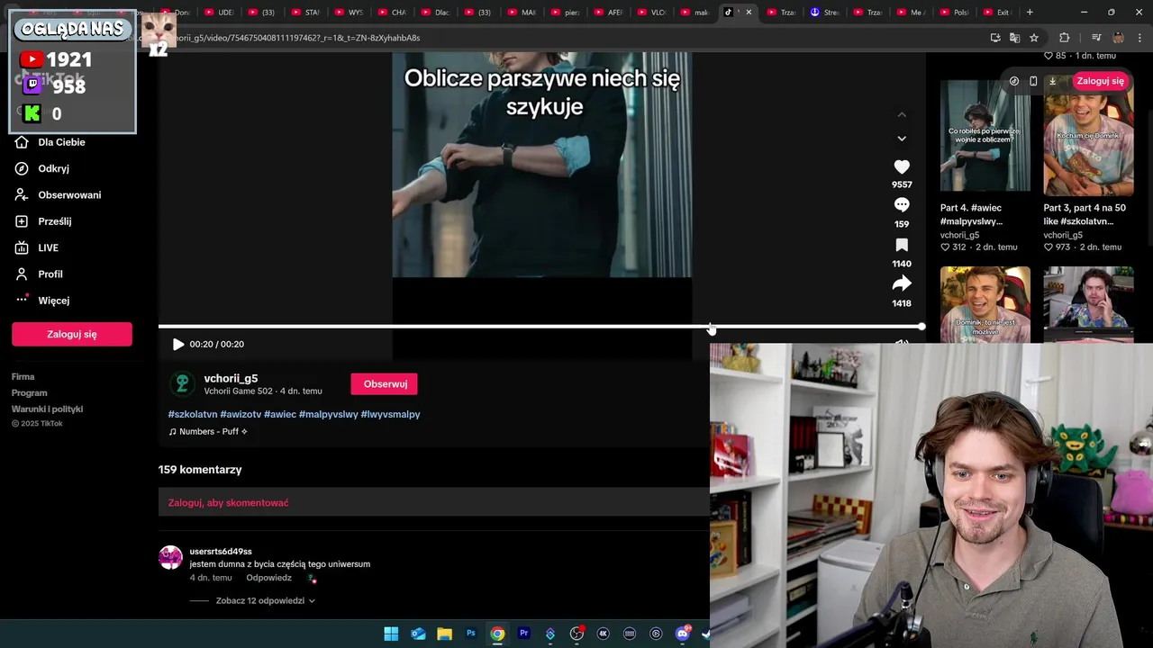Share the video using arrow icon
The image size is (1153, 648).
(x=902, y=283)
